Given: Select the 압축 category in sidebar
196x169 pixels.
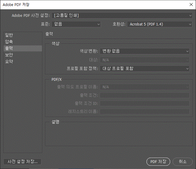Looking at the screenshot, I should coord(23,42).
